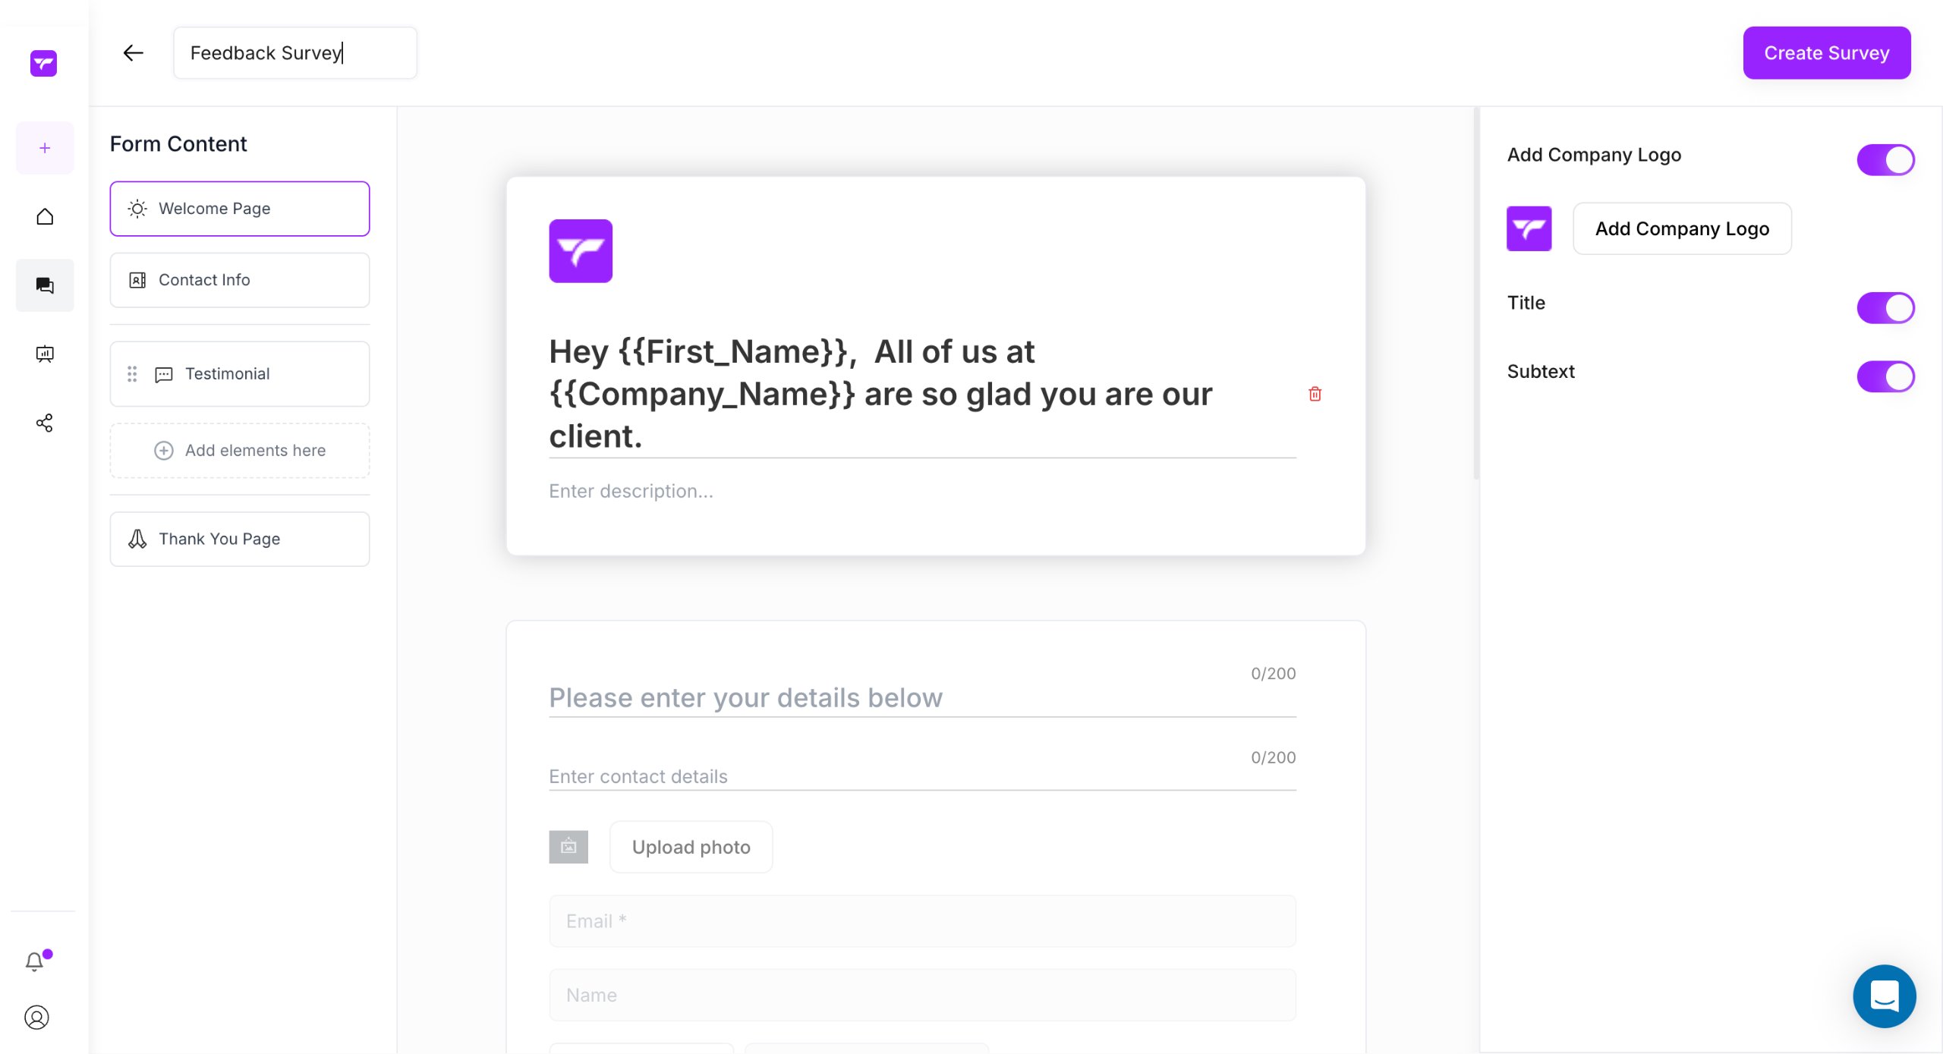The image size is (1943, 1054).
Task: Click the Create Survey button
Action: 1826,53
